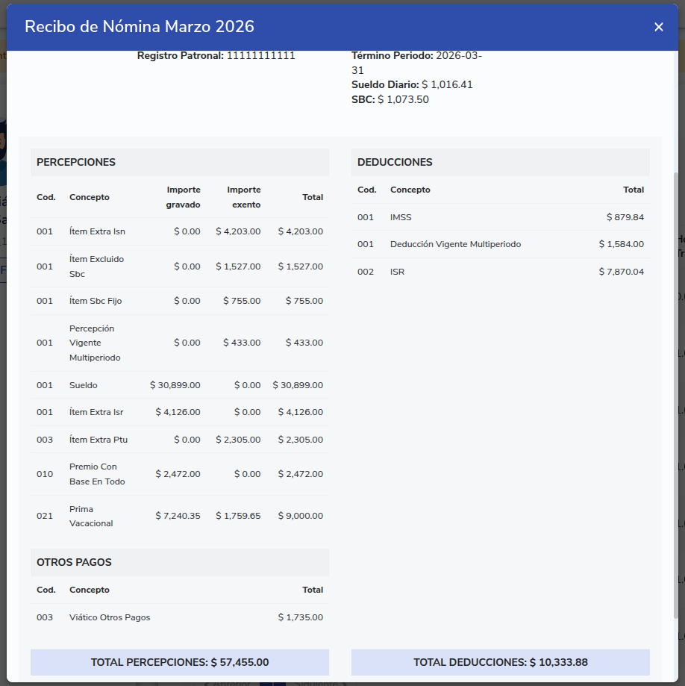Close the Recibo de Nómina dialog
The width and height of the screenshot is (685, 686).
coord(658,27)
